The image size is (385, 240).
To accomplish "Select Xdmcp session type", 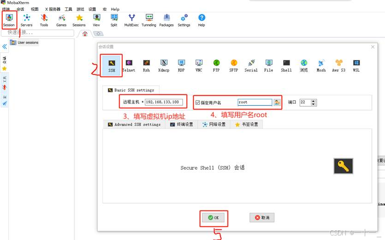I will (164, 66).
